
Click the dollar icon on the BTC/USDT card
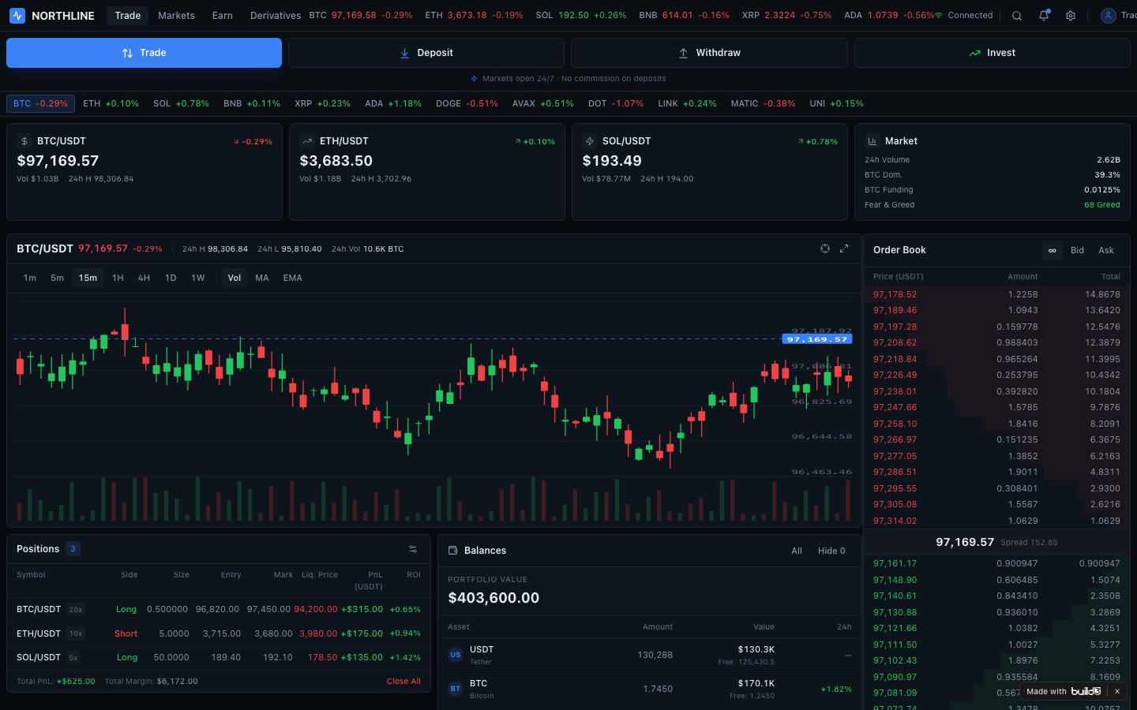pos(24,141)
